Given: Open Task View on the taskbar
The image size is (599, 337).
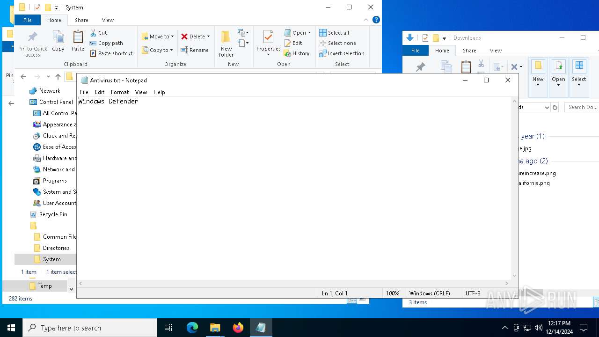Looking at the screenshot, I should point(168,328).
